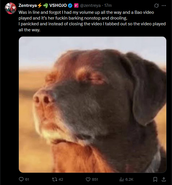Open view analytics bar chart icon
The width and height of the screenshot is (172, 185).
click(x=121, y=180)
